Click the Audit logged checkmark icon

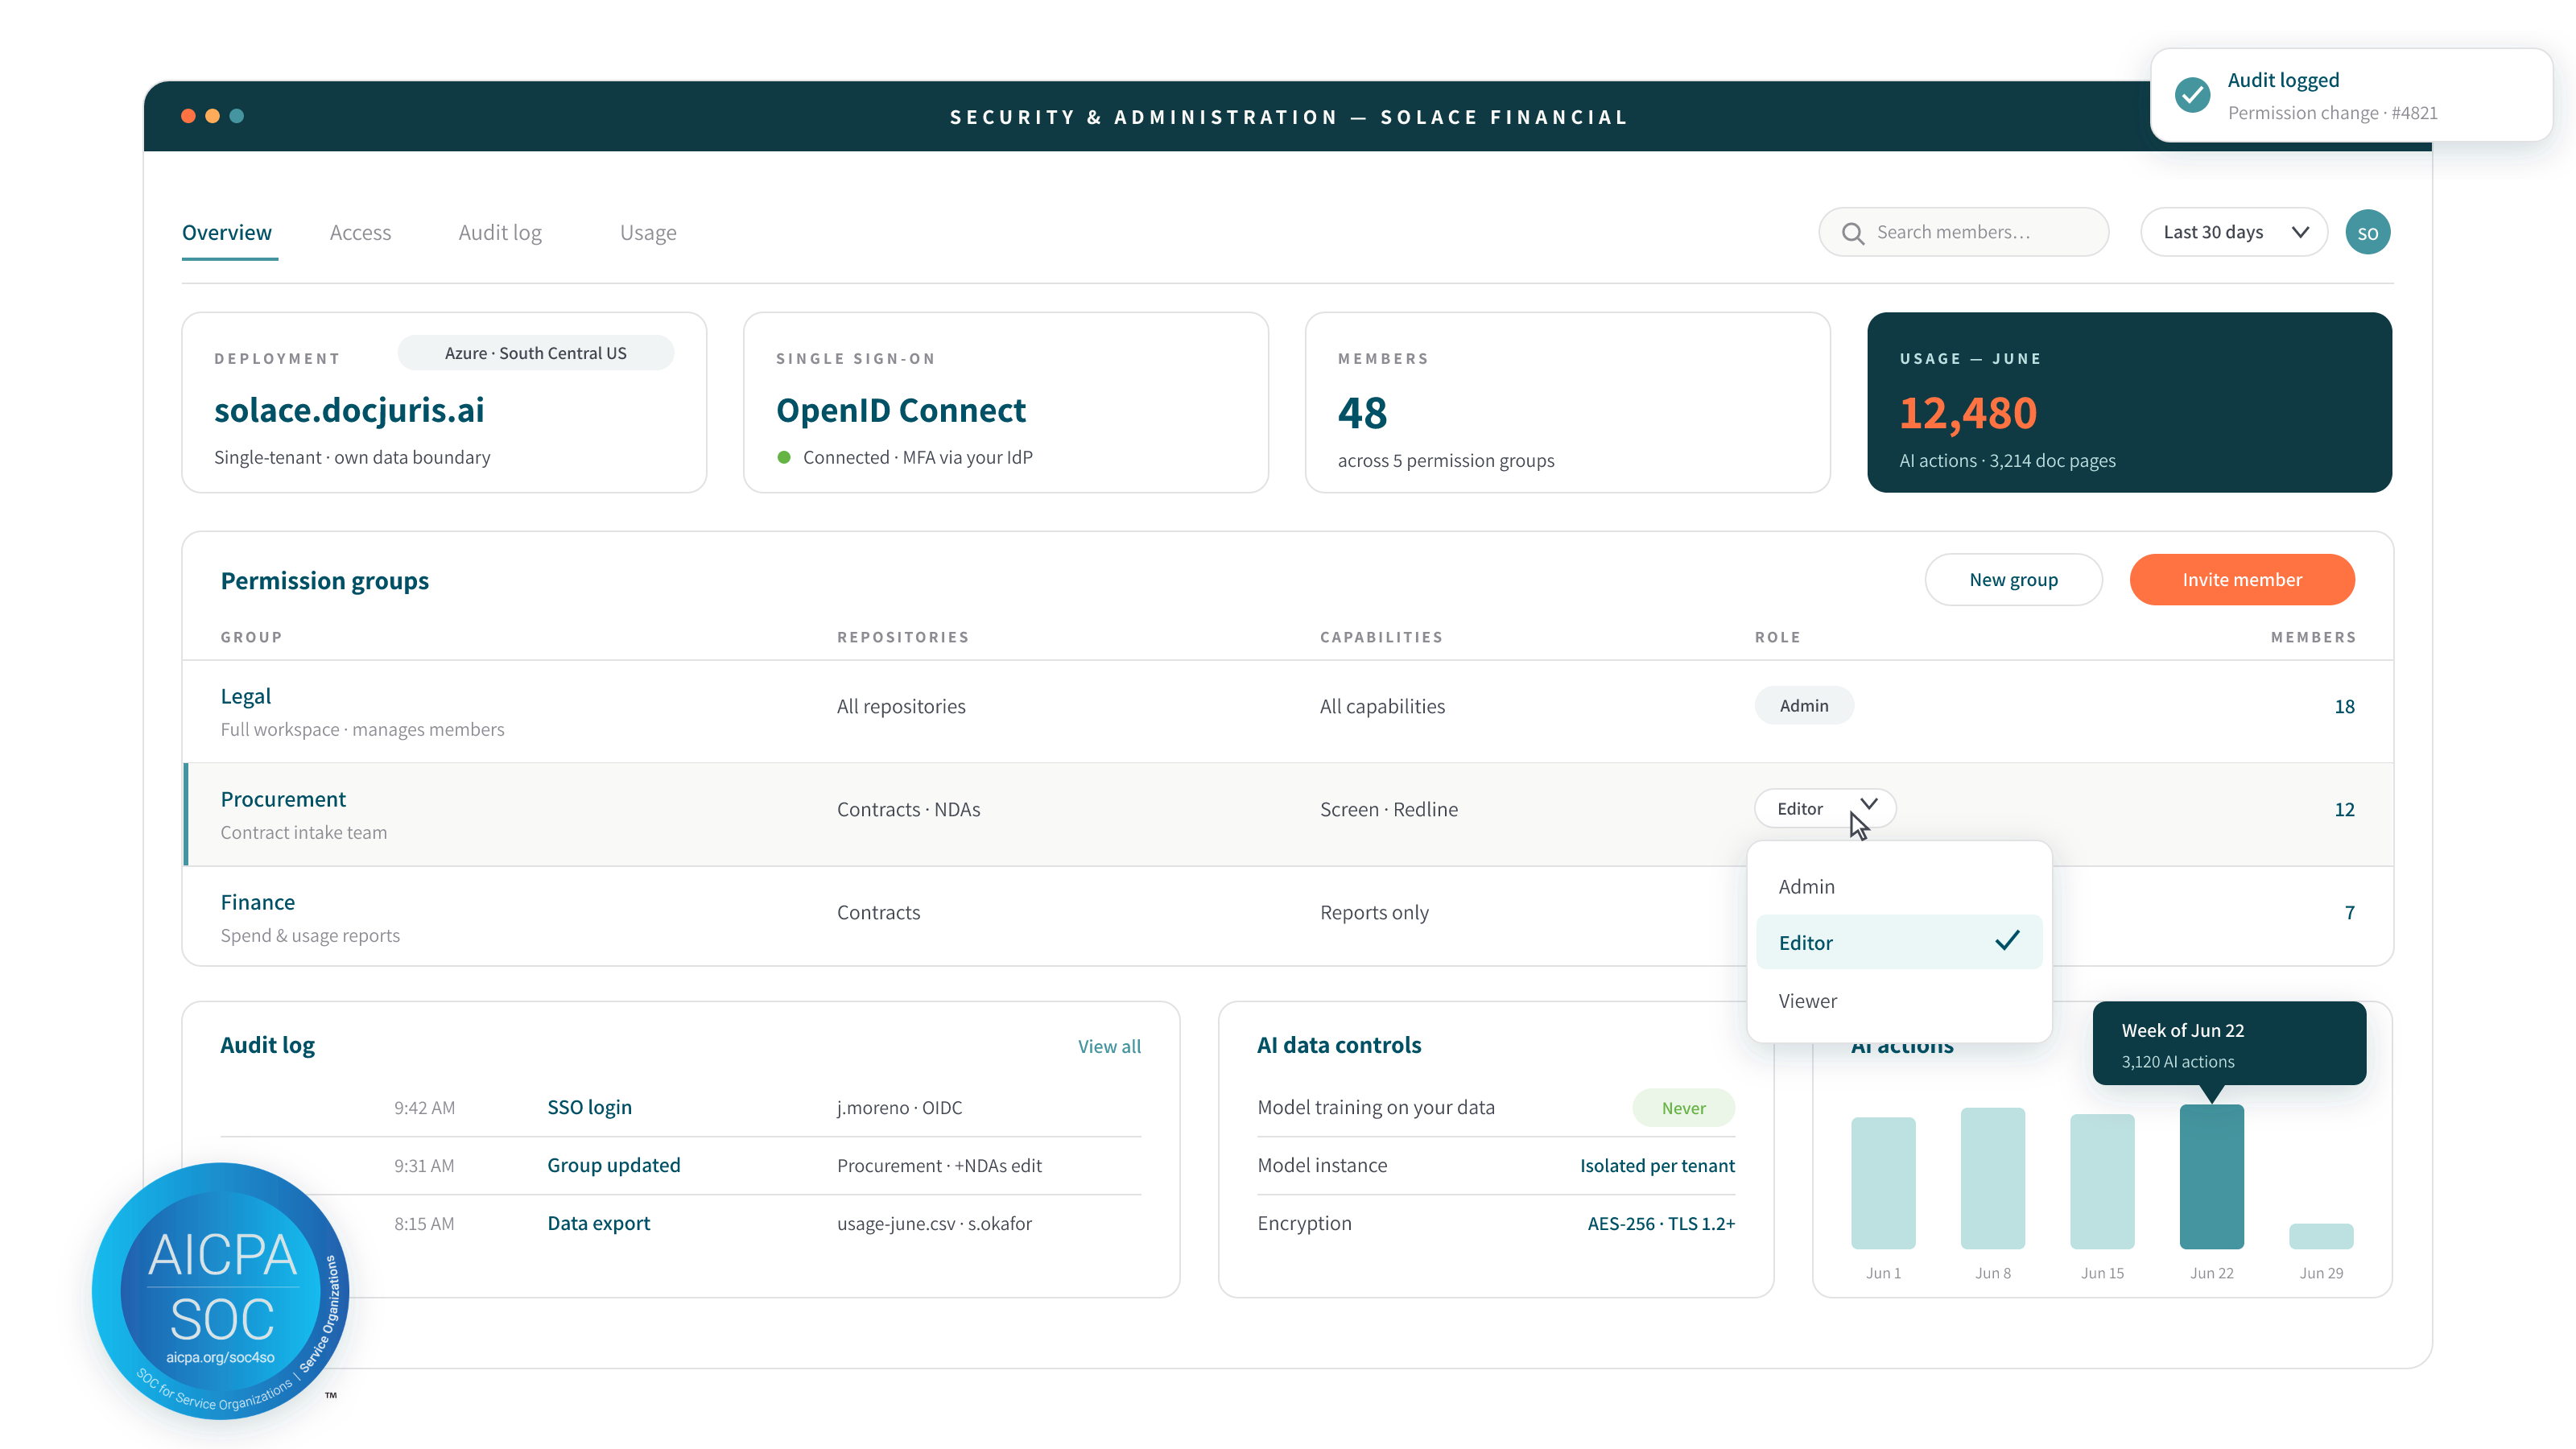click(x=2192, y=95)
